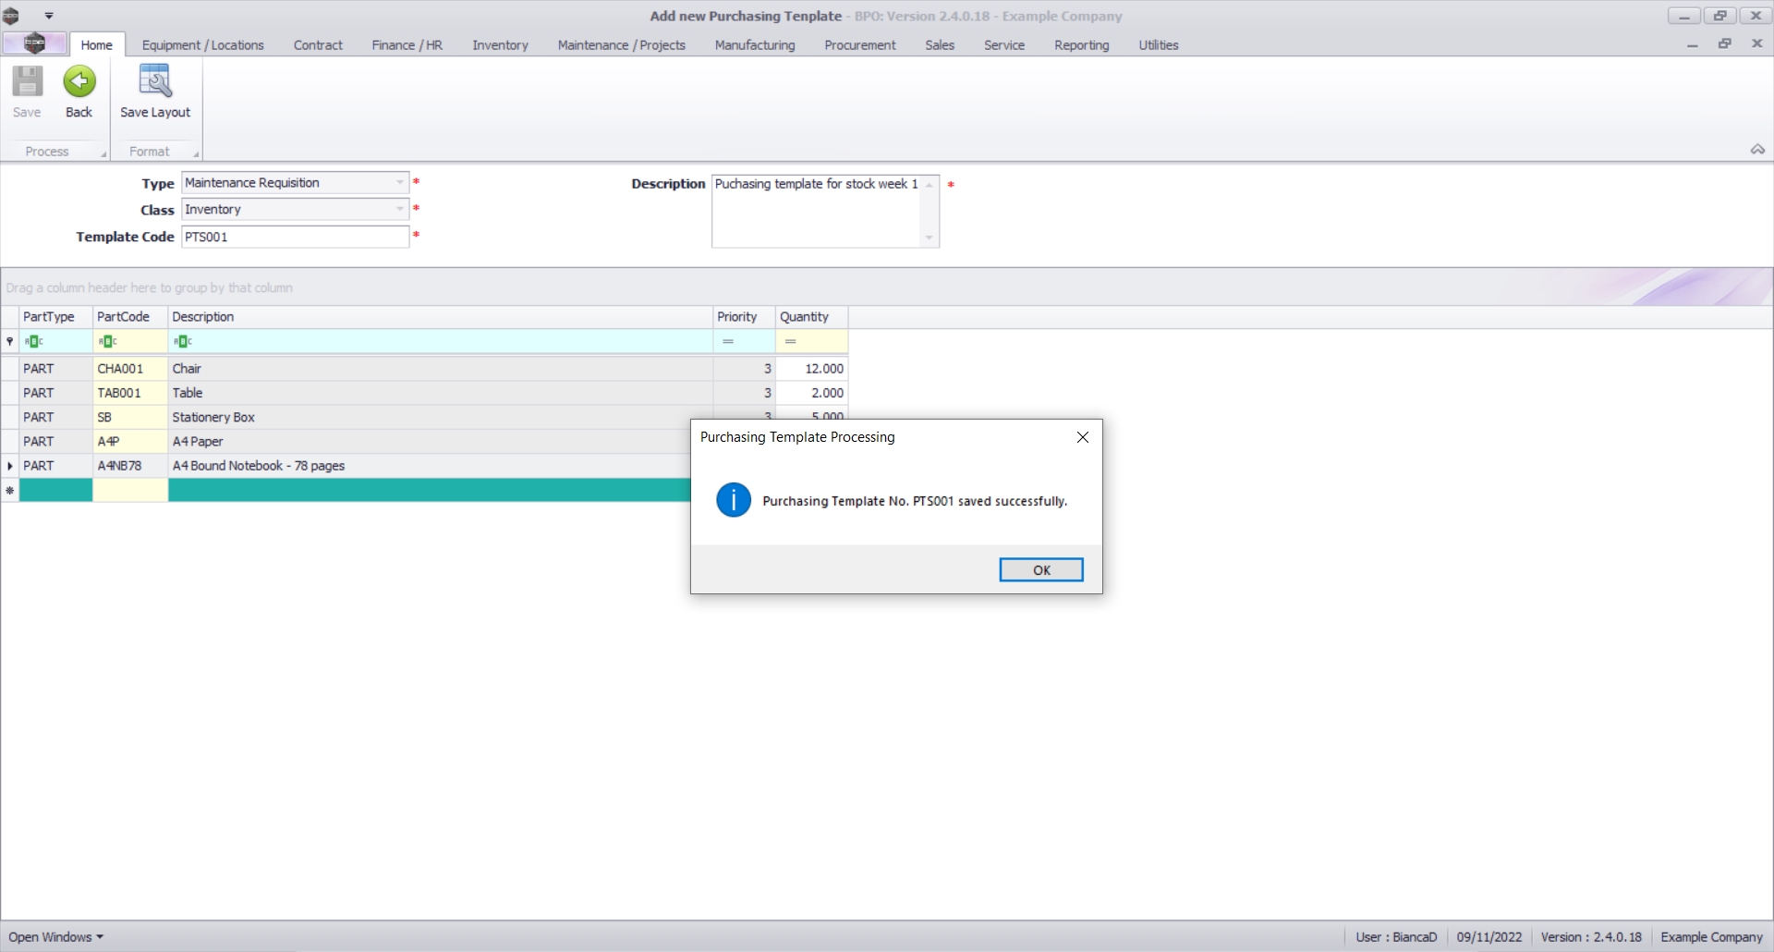Screen dimensions: 1774x952
Task: Collapse the ribbon with the arrow icon
Action: (1757, 150)
